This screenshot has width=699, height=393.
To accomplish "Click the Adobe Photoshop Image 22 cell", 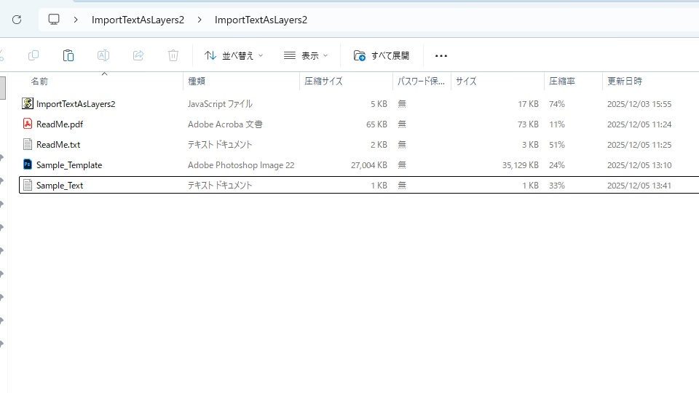I will point(241,165).
